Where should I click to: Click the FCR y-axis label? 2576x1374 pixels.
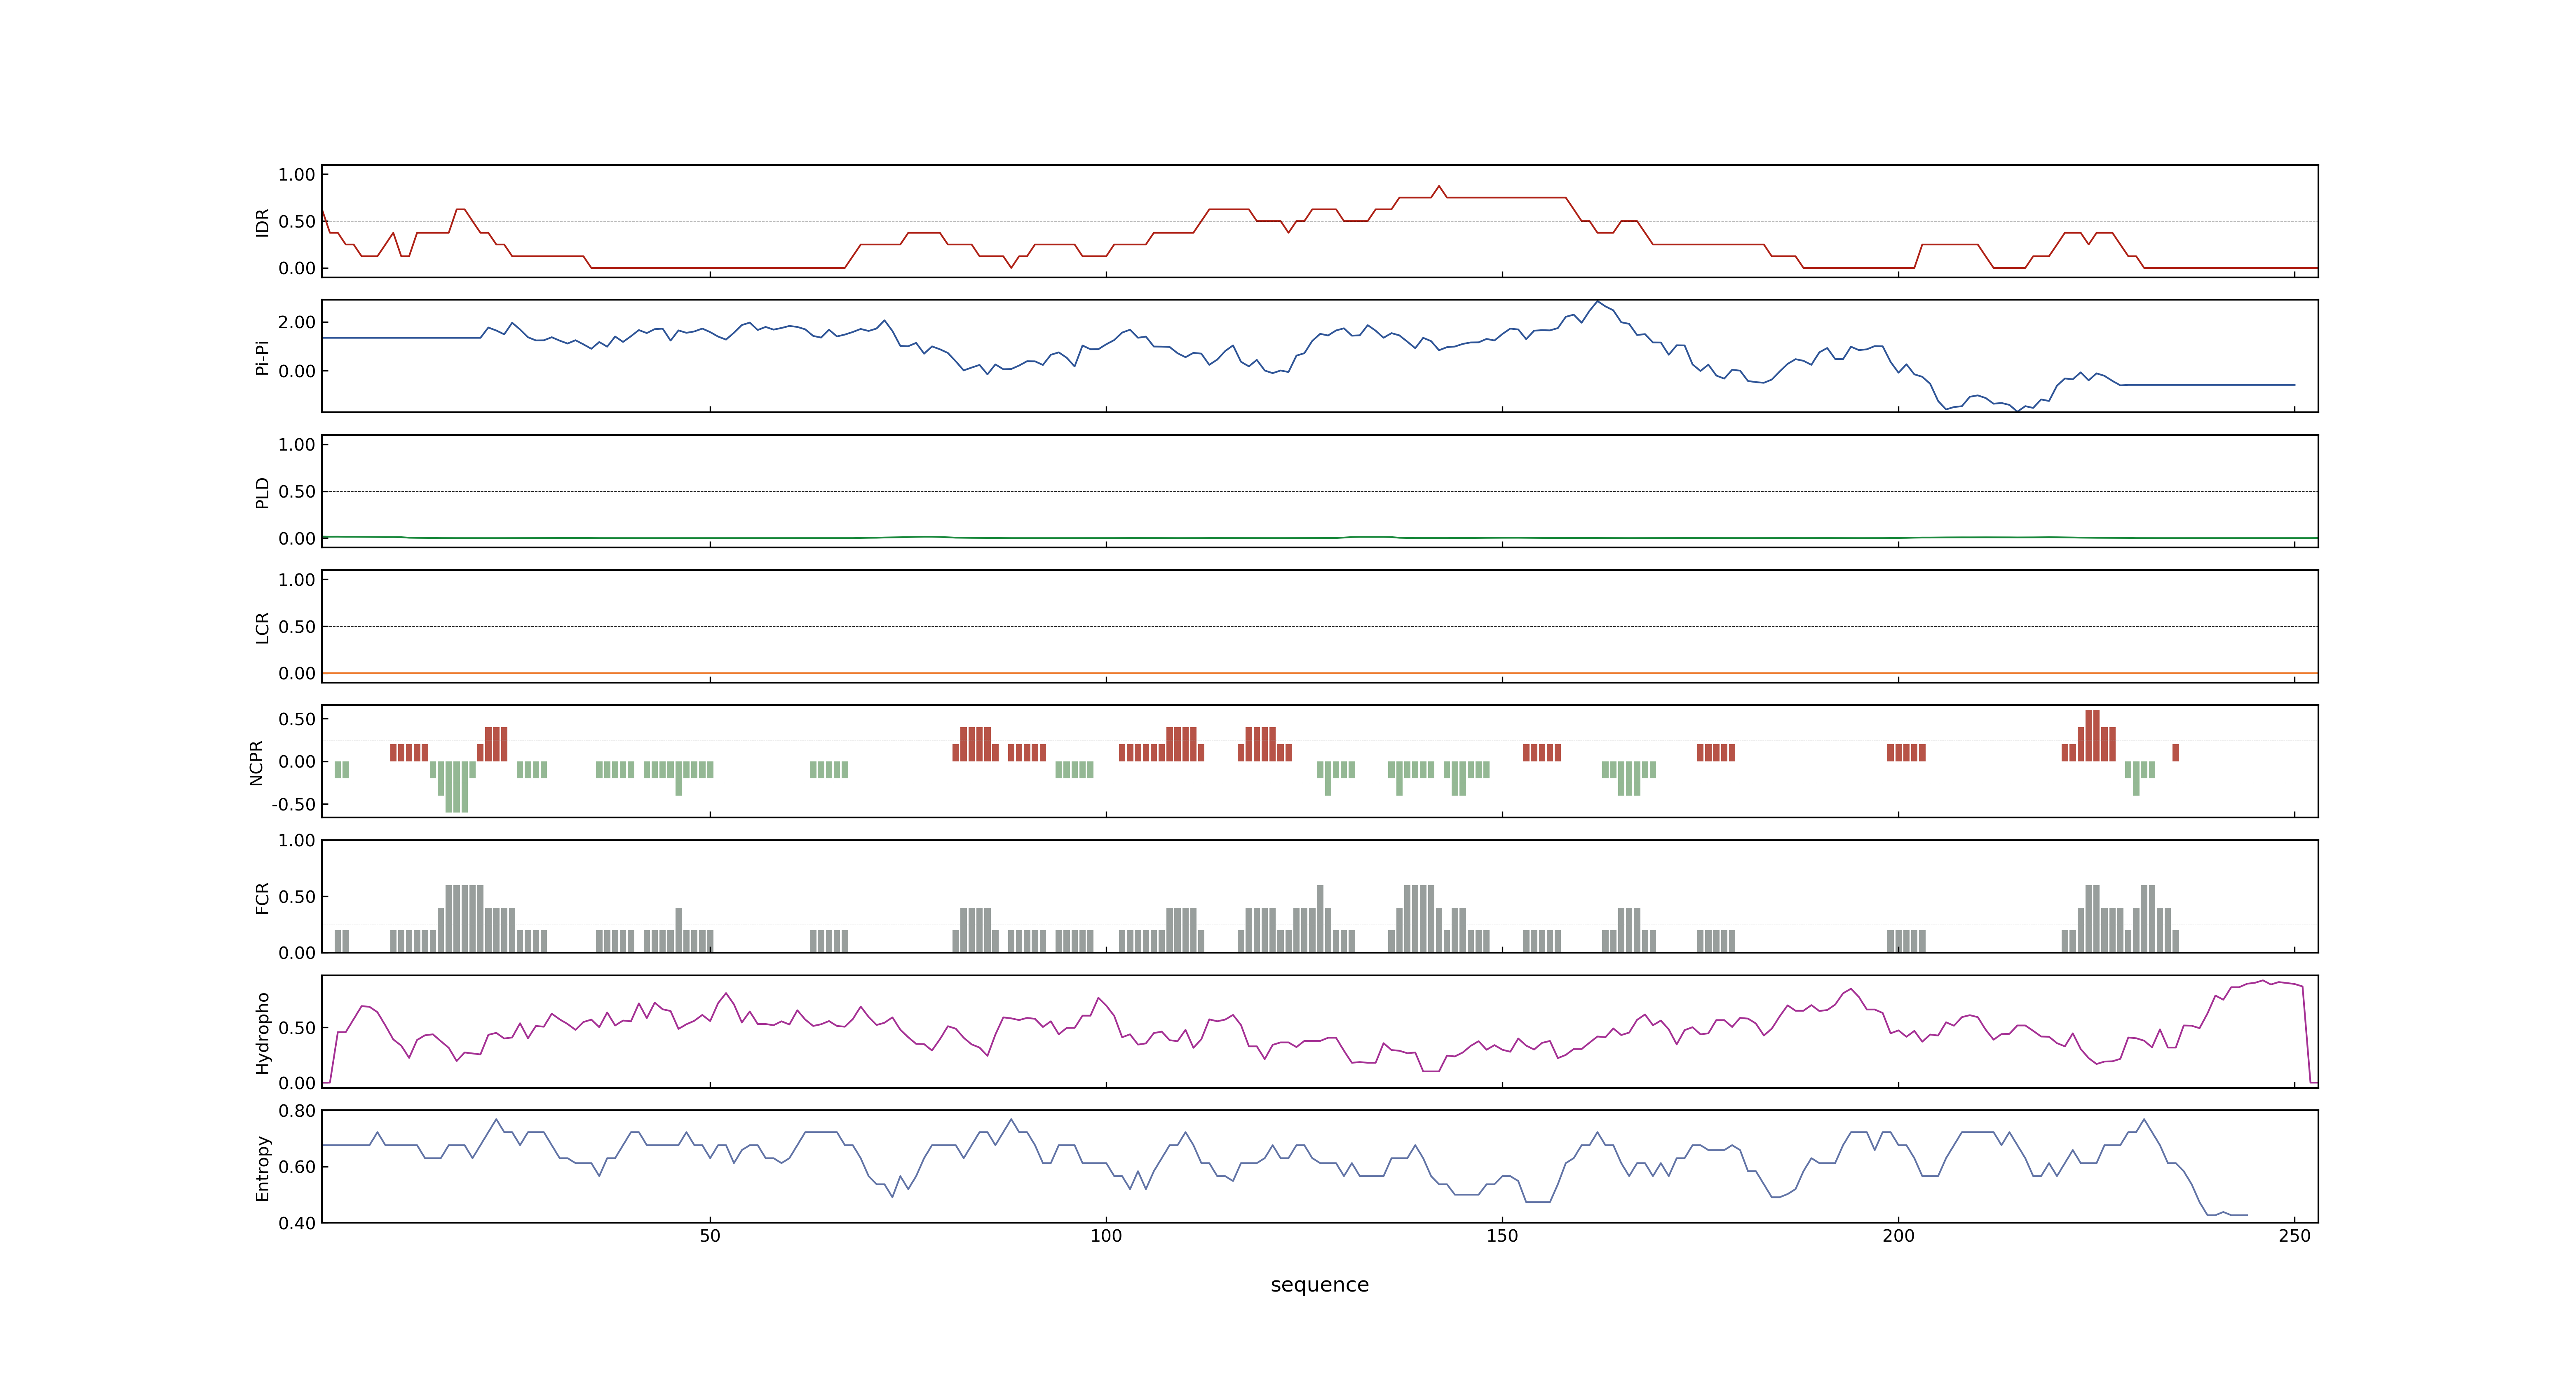[262, 897]
